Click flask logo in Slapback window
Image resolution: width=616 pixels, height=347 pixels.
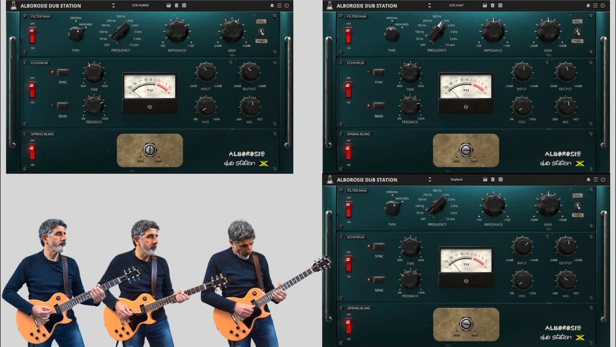coord(330,179)
